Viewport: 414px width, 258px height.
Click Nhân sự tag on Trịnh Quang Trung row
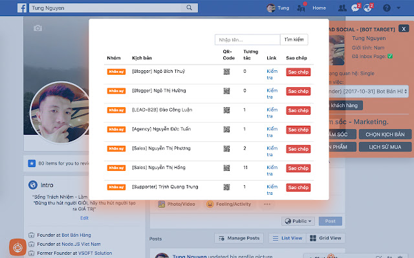tap(116, 187)
